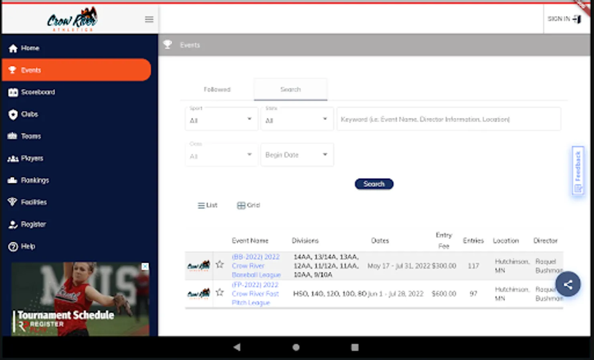Click the $600.00 entry fee cell

444,294
